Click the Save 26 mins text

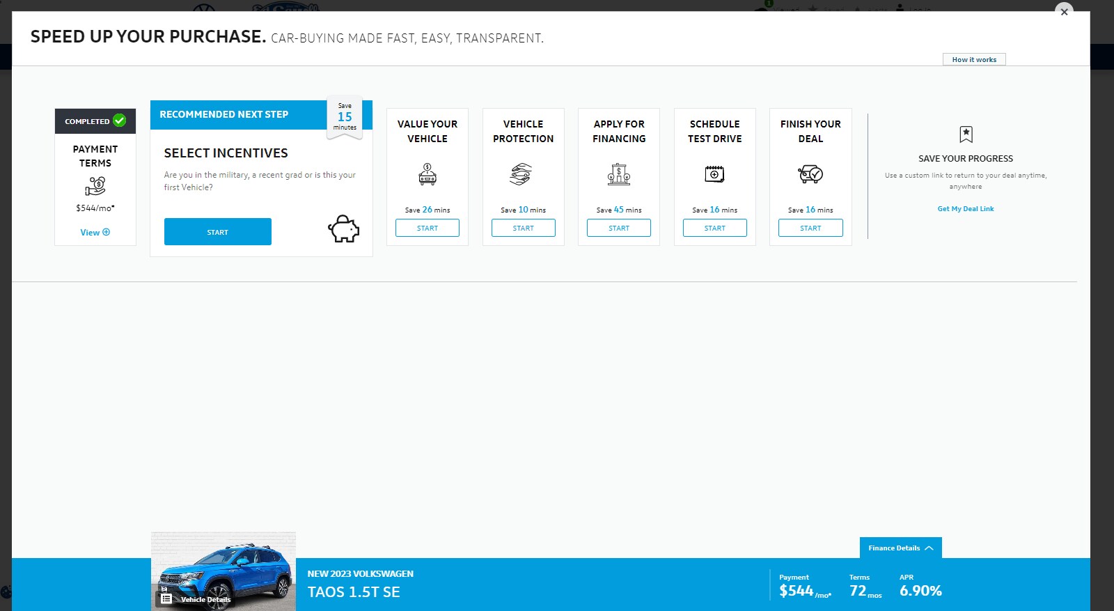pyautogui.click(x=427, y=210)
